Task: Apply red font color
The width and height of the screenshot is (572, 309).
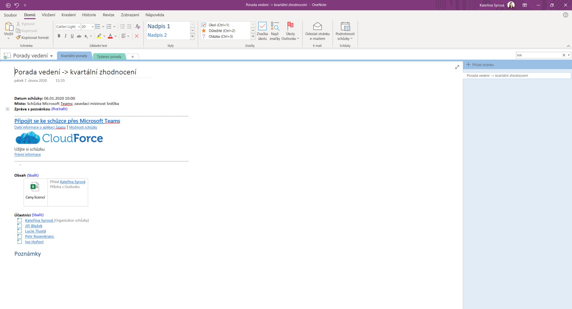Action: tap(110, 36)
